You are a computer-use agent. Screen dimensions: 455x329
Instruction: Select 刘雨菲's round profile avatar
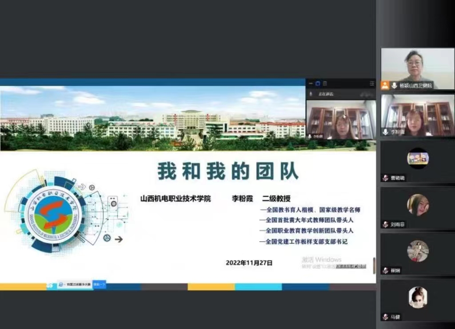[418, 205]
